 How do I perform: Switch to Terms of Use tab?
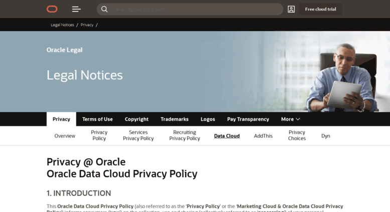(x=97, y=119)
